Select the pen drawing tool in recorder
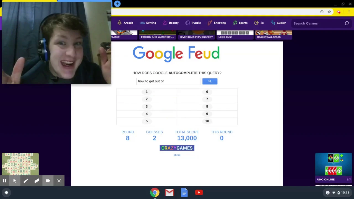This screenshot has width=354, height=199. click(x=26, y=181)
